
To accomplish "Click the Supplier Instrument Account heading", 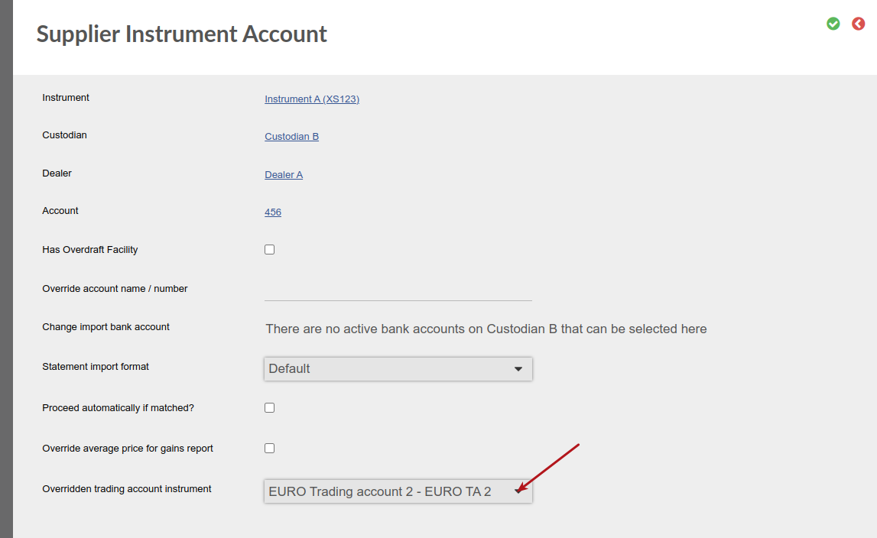I will coord(182,34).
